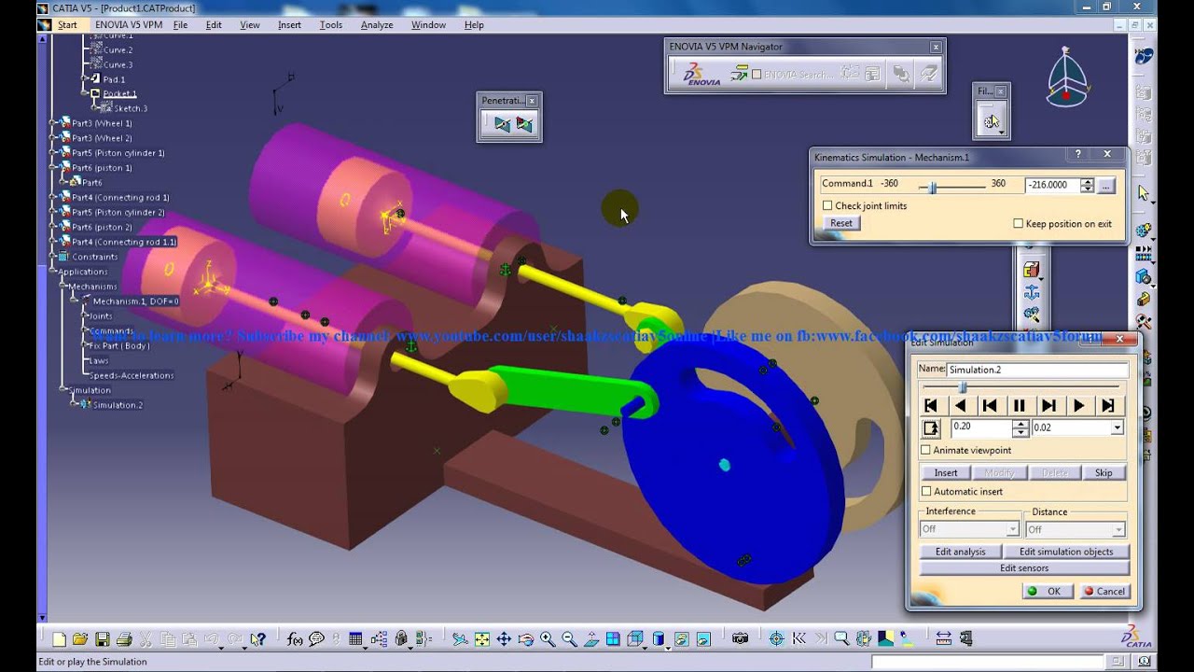Screen dimensions: 1194x672
Task: Collapse the Mechanisms tree node
Action: coord(62,287)
